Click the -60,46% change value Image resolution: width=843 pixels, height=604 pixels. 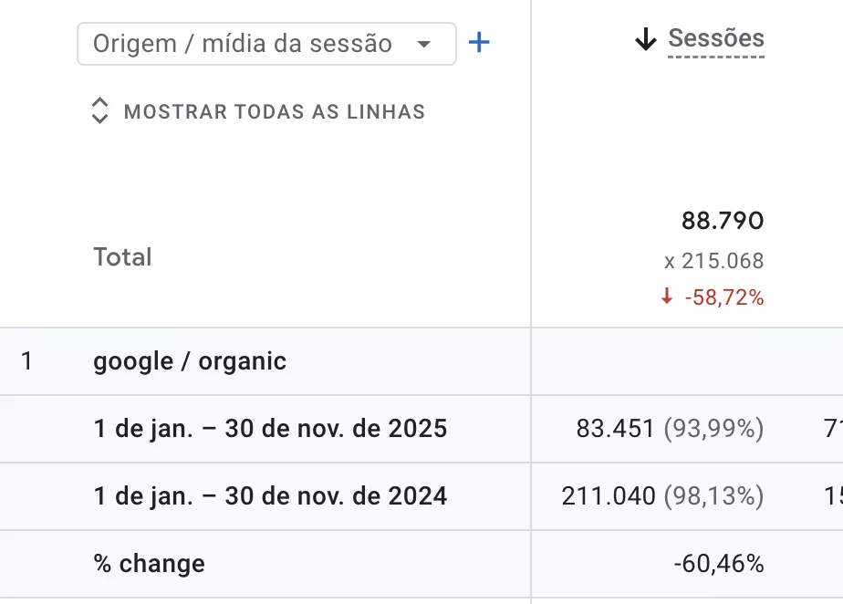[719, 564]
